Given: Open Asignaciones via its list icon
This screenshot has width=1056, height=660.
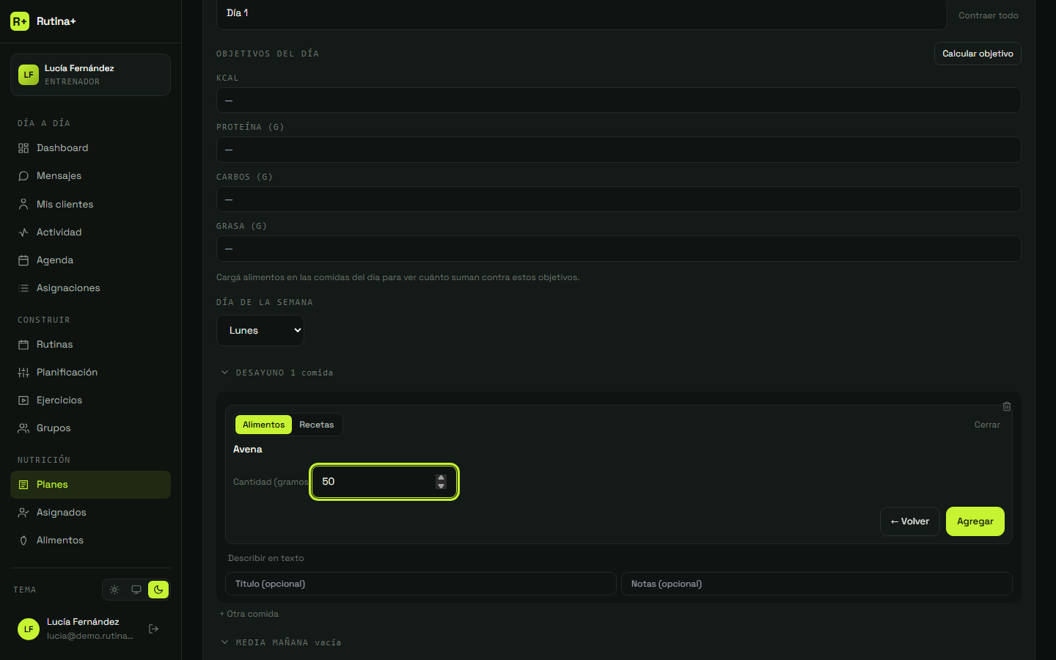Looking at the screenshot, I should [x=23, y=288].
